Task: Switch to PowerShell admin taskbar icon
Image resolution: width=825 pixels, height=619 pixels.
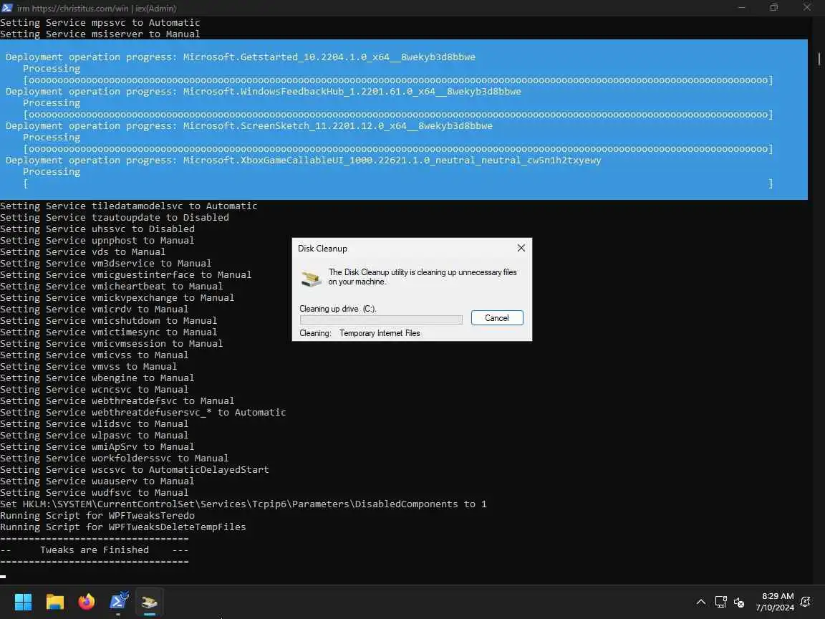Action: 118,602
